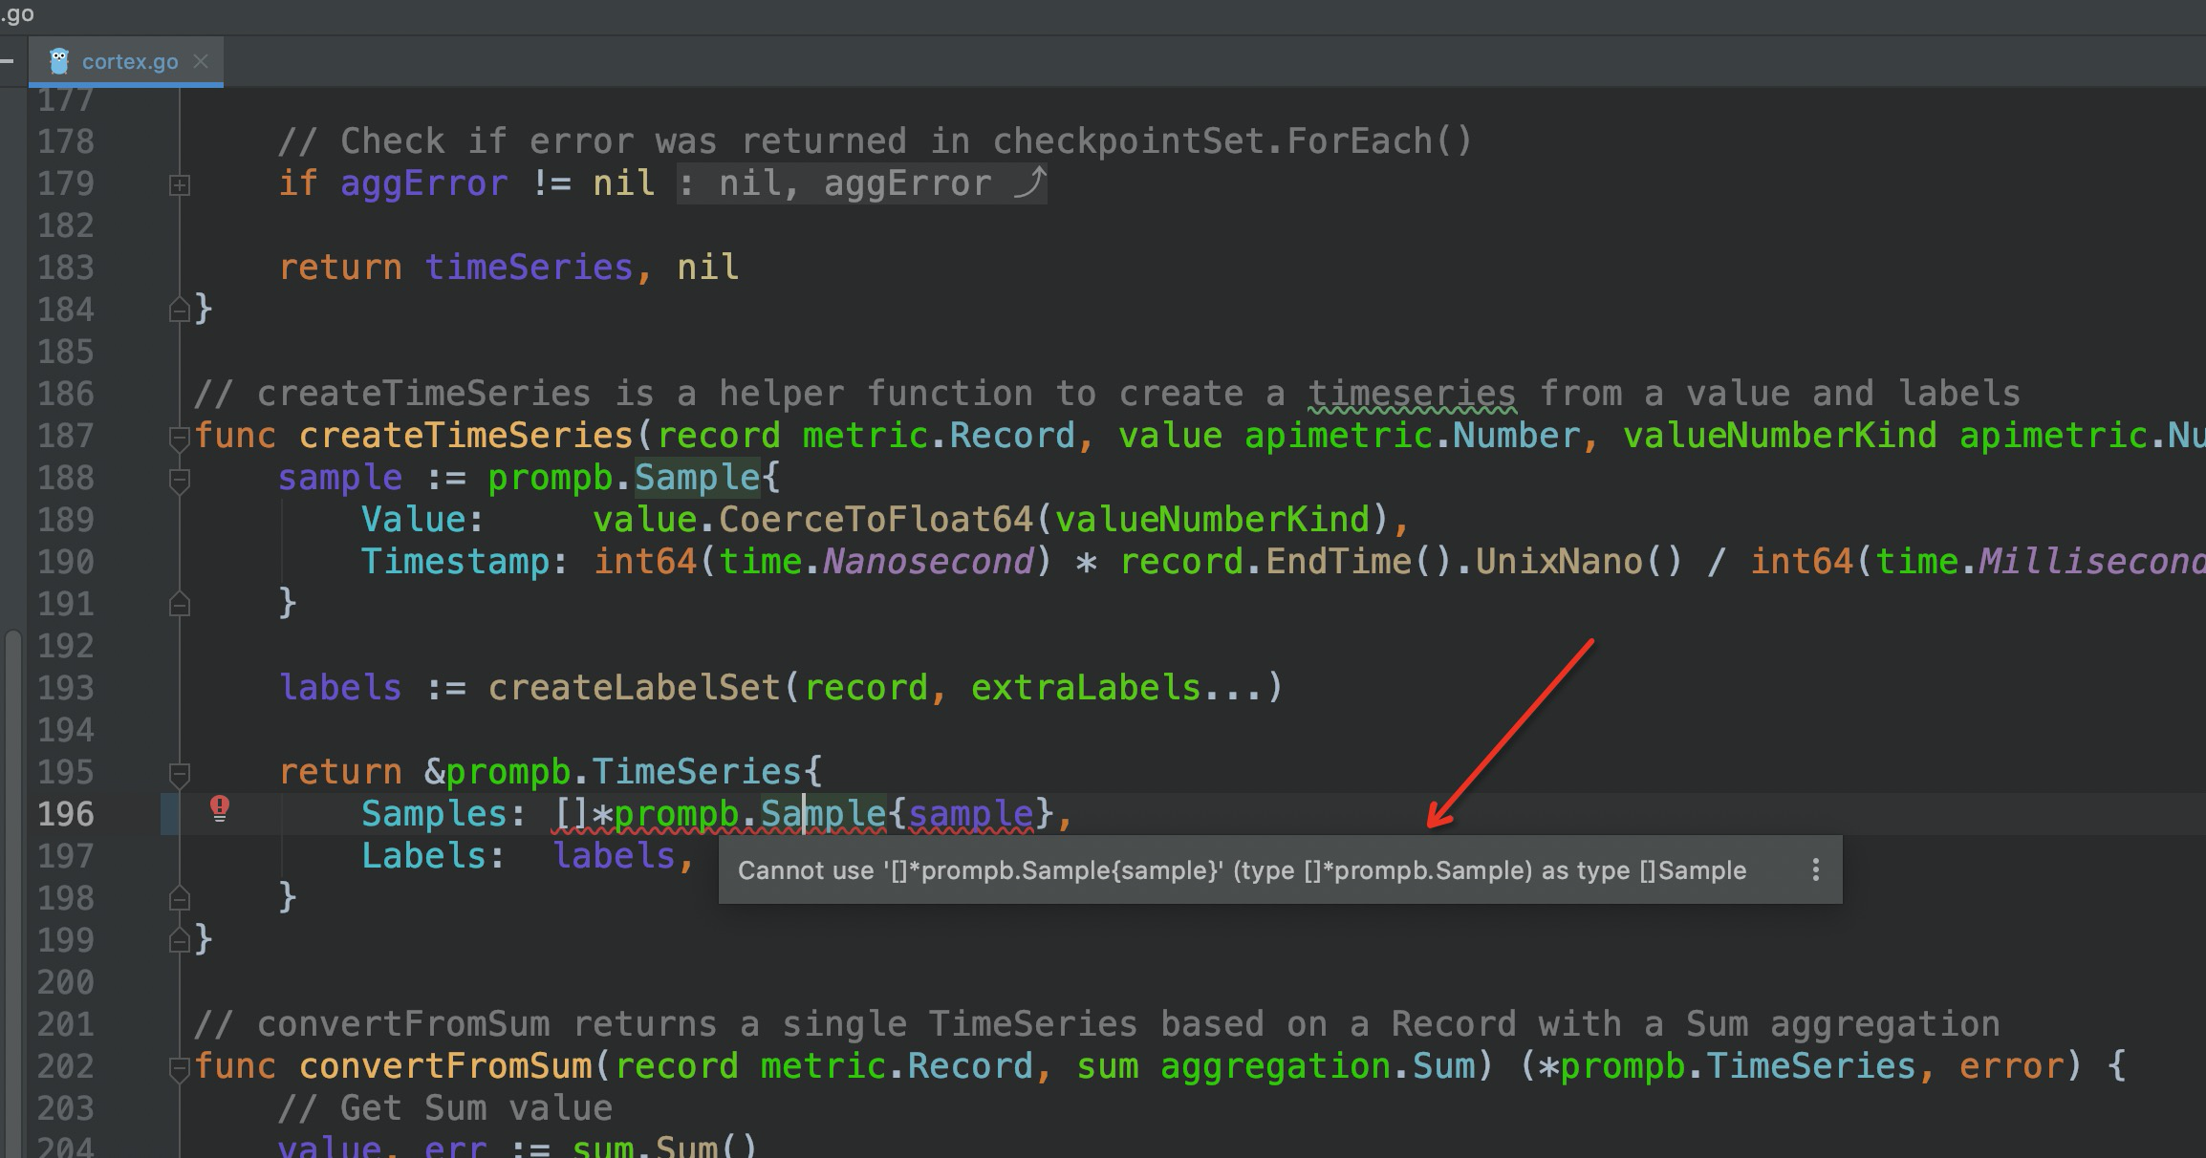Image resolution: width=2206 pixels, height=1158 pixels.
Task: Click the Go gopher icon on the cortex.go tab
Action: click(x=59, y=61)
